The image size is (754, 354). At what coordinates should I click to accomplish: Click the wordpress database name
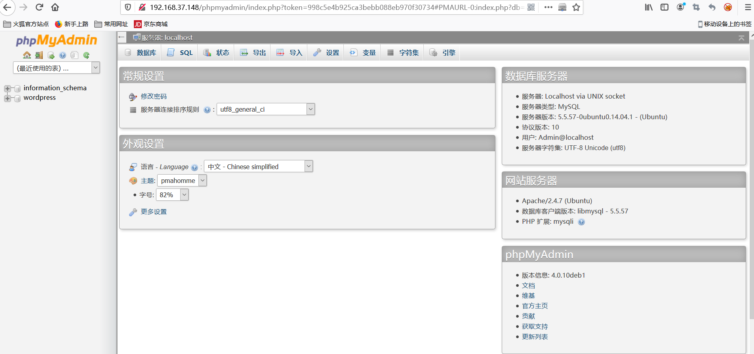[40, 98]
